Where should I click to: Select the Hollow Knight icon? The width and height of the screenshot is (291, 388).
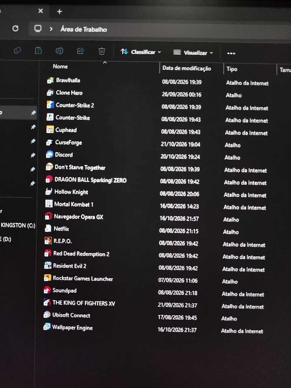[x=49, y=192]
